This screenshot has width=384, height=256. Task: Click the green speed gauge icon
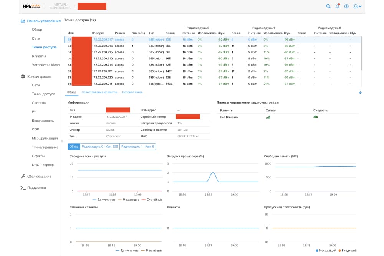(315, 117)
